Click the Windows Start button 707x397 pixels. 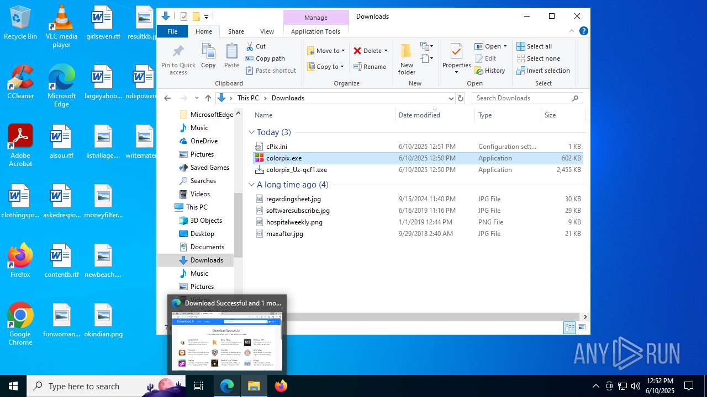click(x=13, y=386)
